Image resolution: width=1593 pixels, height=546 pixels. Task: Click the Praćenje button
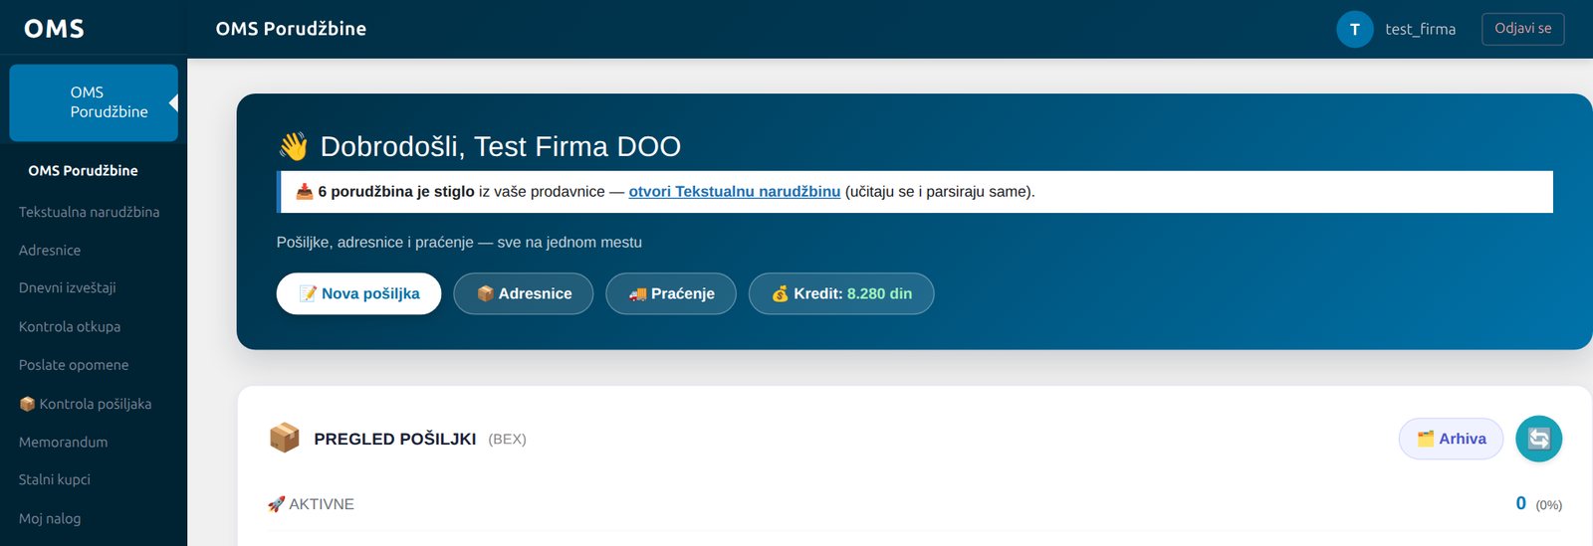pos(671,293)
